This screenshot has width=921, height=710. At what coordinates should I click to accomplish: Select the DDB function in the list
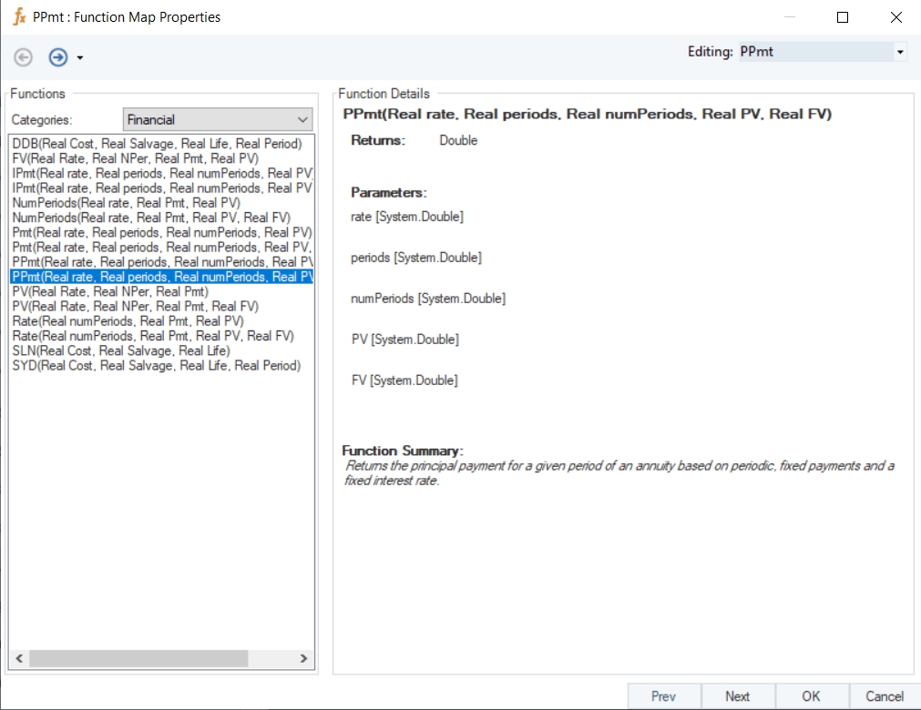(x=157, y=144)
